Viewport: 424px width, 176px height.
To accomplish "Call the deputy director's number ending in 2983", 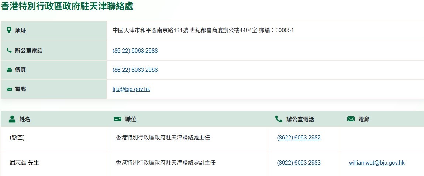I will click(299, 163).
